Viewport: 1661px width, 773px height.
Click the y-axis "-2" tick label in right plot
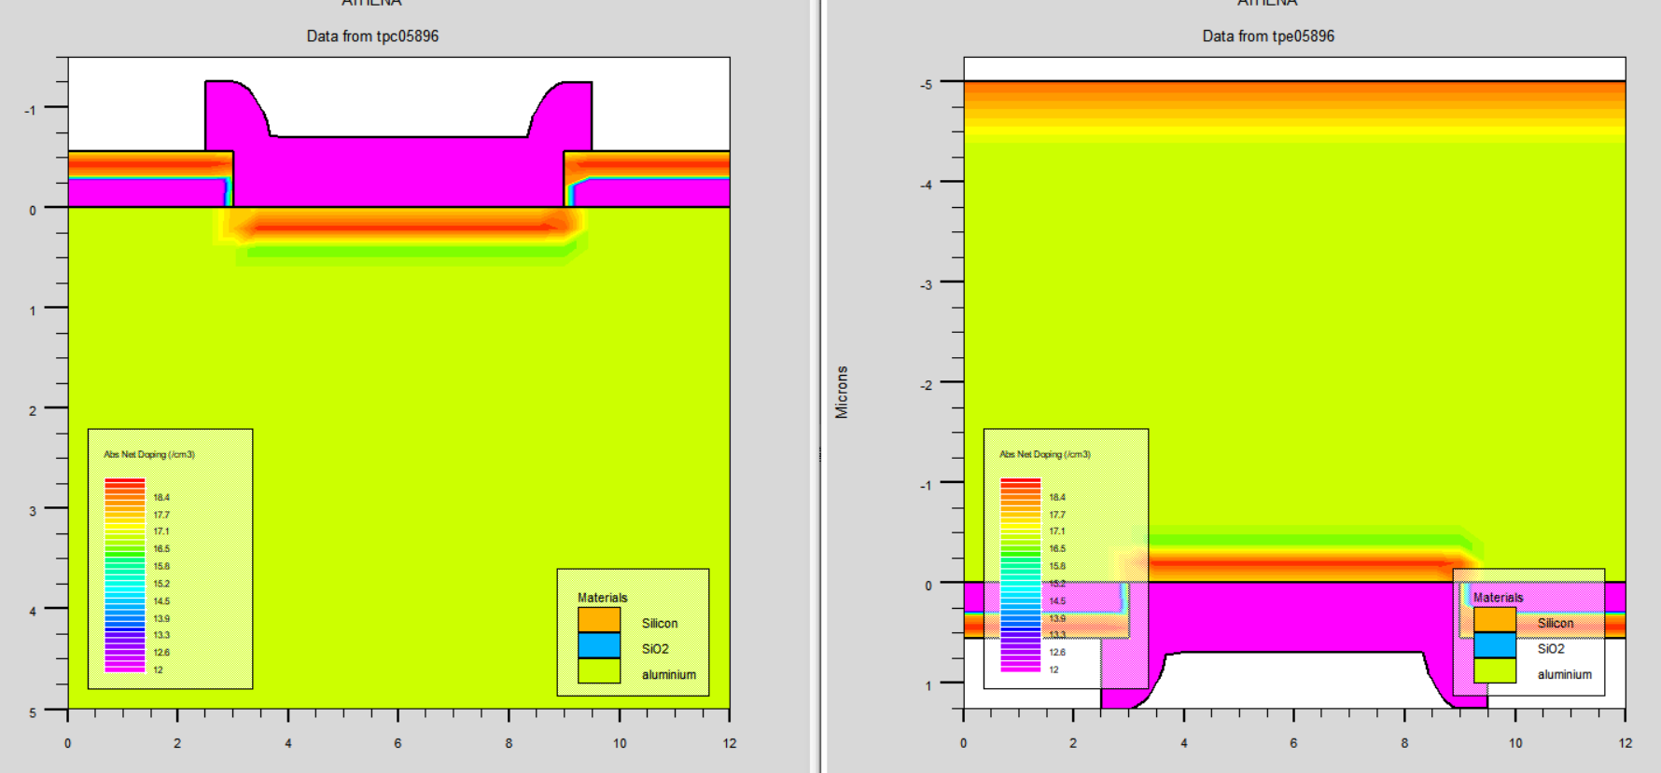pyautogui.click(x=926, y=385)
